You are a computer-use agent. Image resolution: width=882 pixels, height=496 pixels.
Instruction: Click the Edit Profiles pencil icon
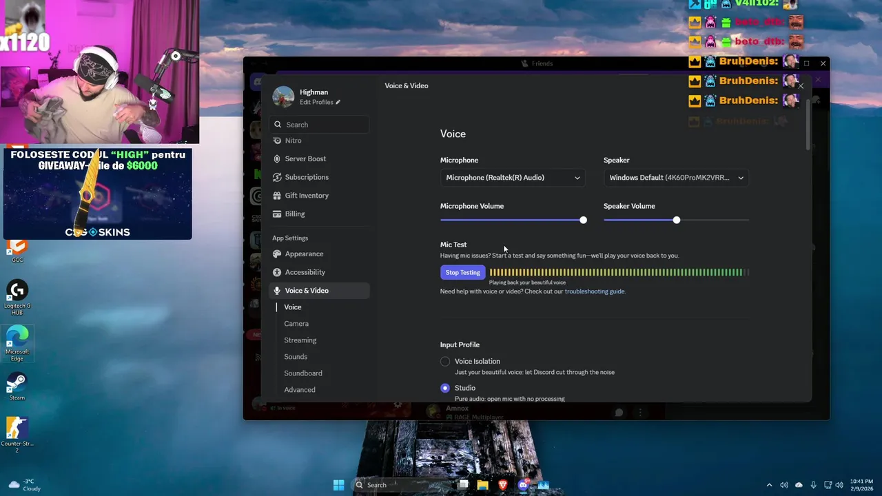click(x=338, y=102)
